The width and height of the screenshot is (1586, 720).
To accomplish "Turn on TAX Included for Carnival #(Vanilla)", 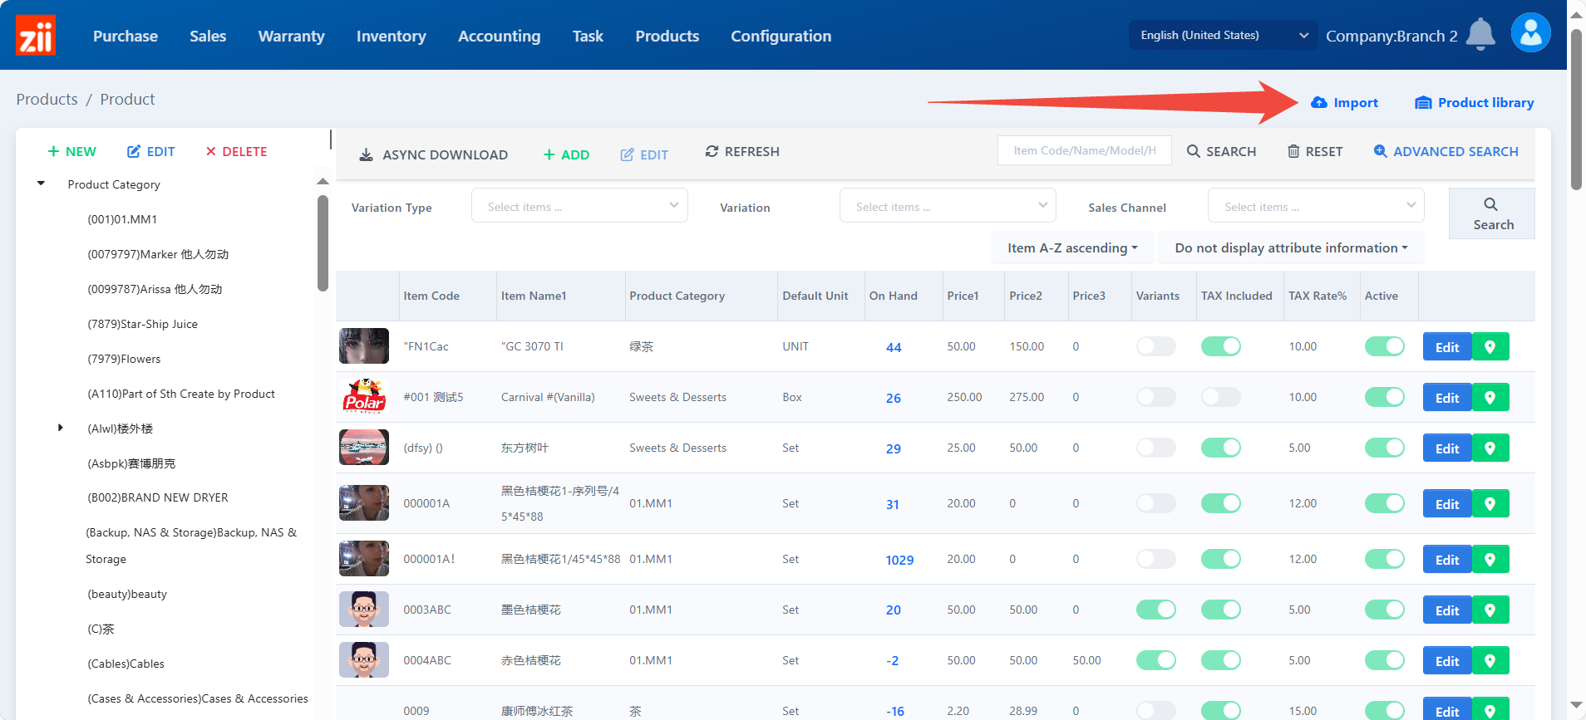I will point(1220,398).
